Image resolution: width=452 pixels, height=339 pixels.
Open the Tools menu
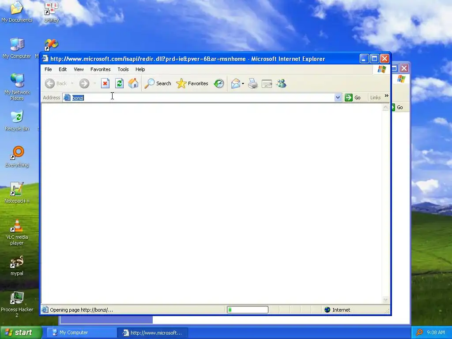coord(123,69)
